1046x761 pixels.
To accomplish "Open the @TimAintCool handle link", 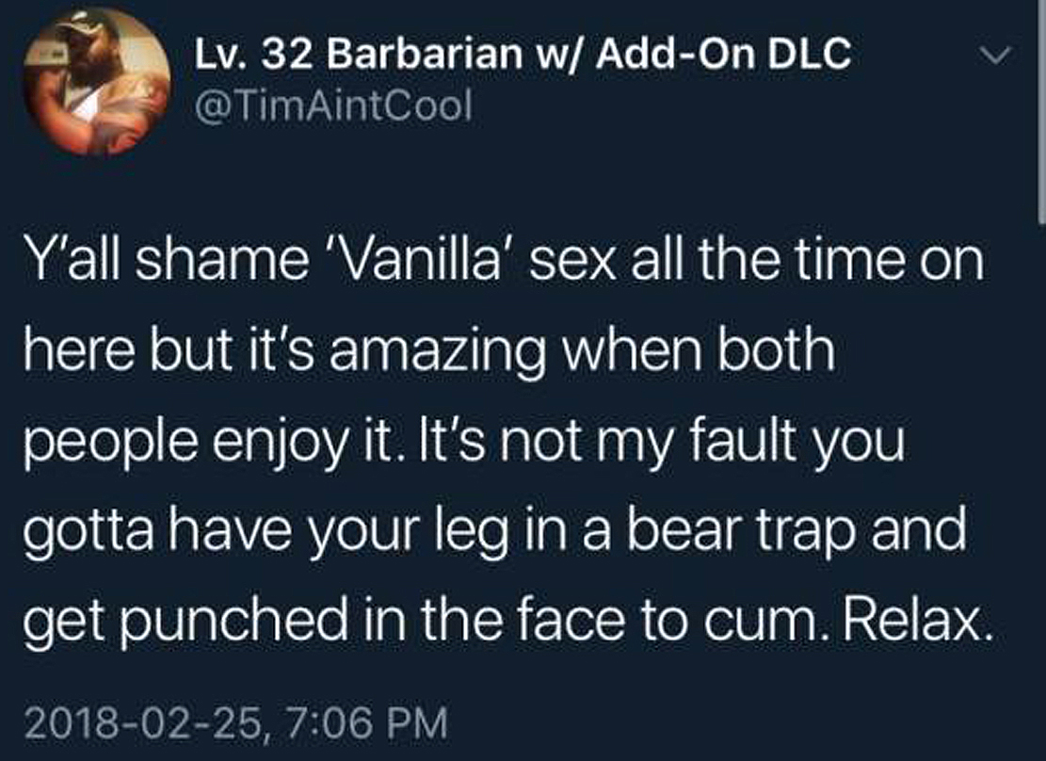I will (332, 105).
